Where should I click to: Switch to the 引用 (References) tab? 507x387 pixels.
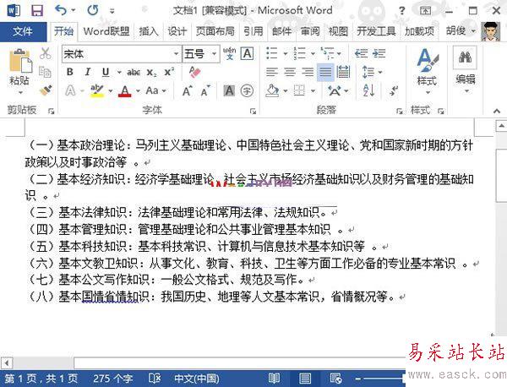pos(253,31)
